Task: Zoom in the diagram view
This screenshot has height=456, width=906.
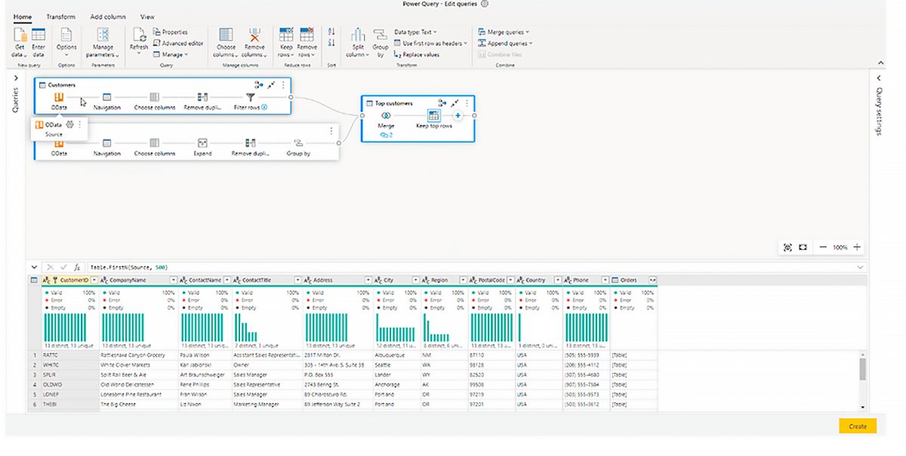Action: 856,247
